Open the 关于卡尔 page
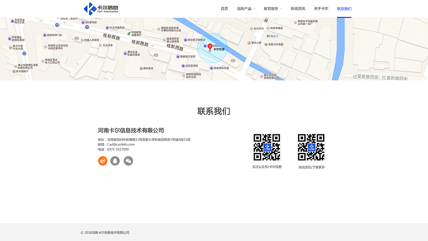This screenshot has width=428, height=241. (x=321, y=9)
